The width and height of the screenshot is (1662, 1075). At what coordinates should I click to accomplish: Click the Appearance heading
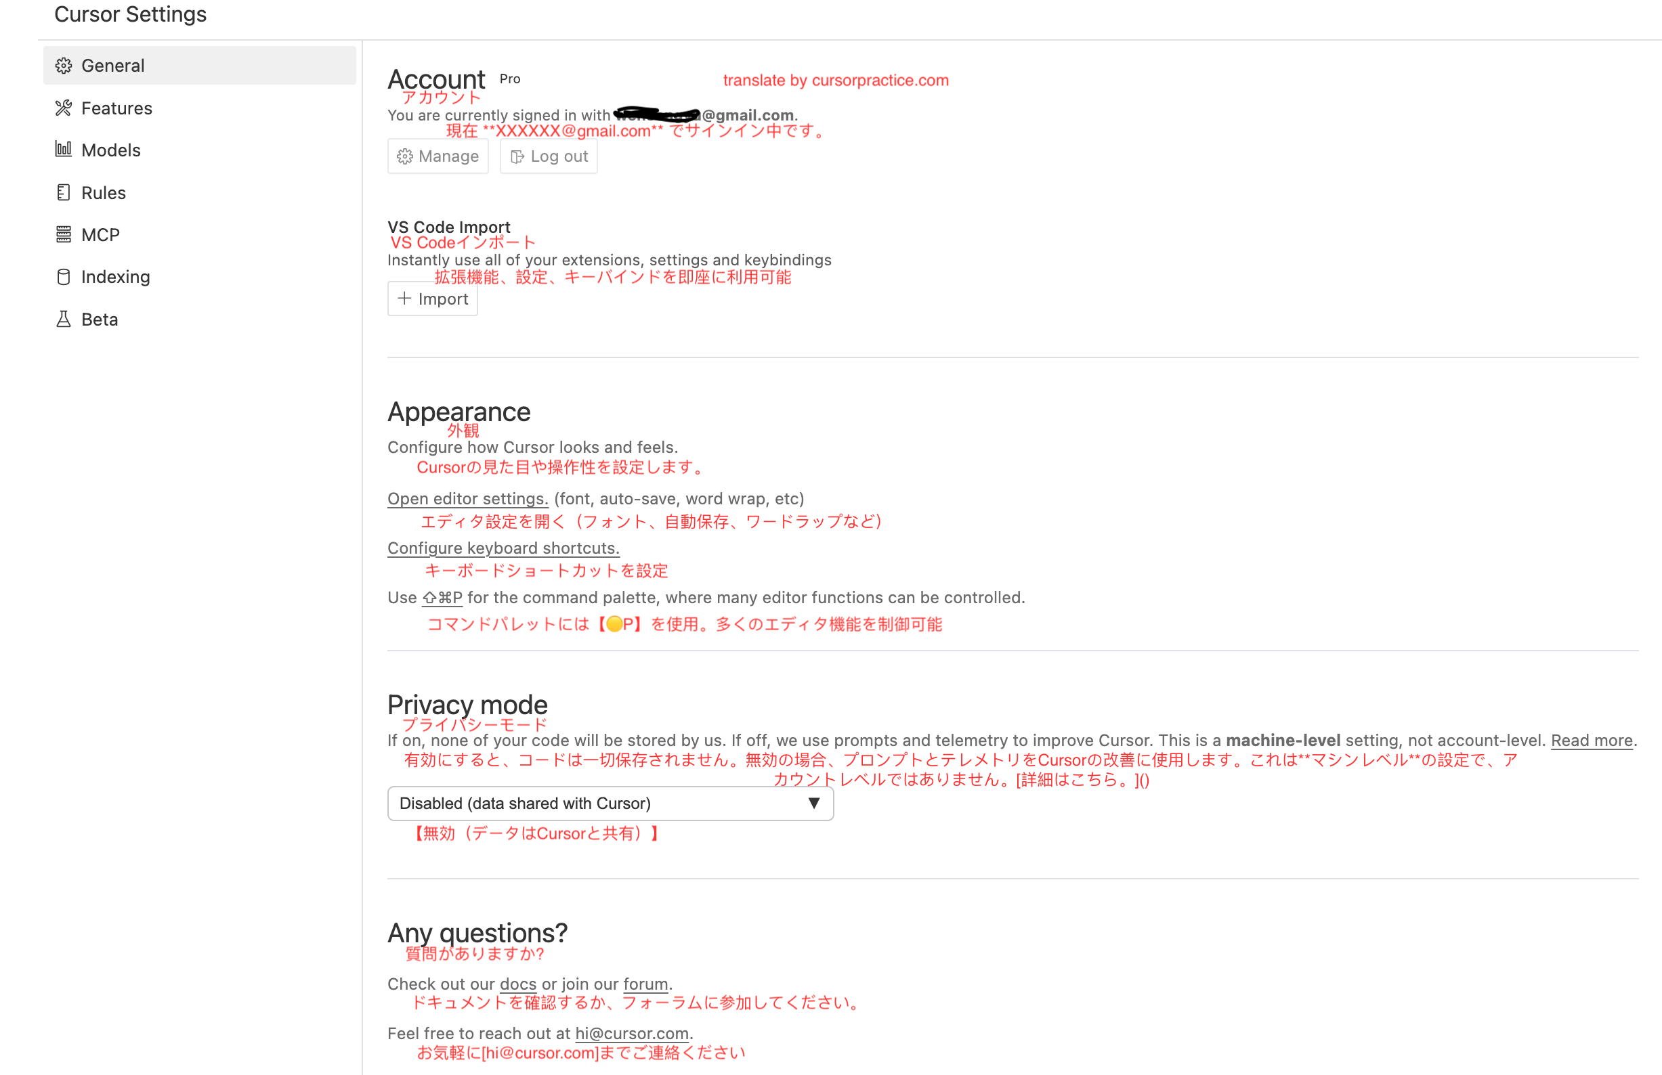click(x=459, y=412)
